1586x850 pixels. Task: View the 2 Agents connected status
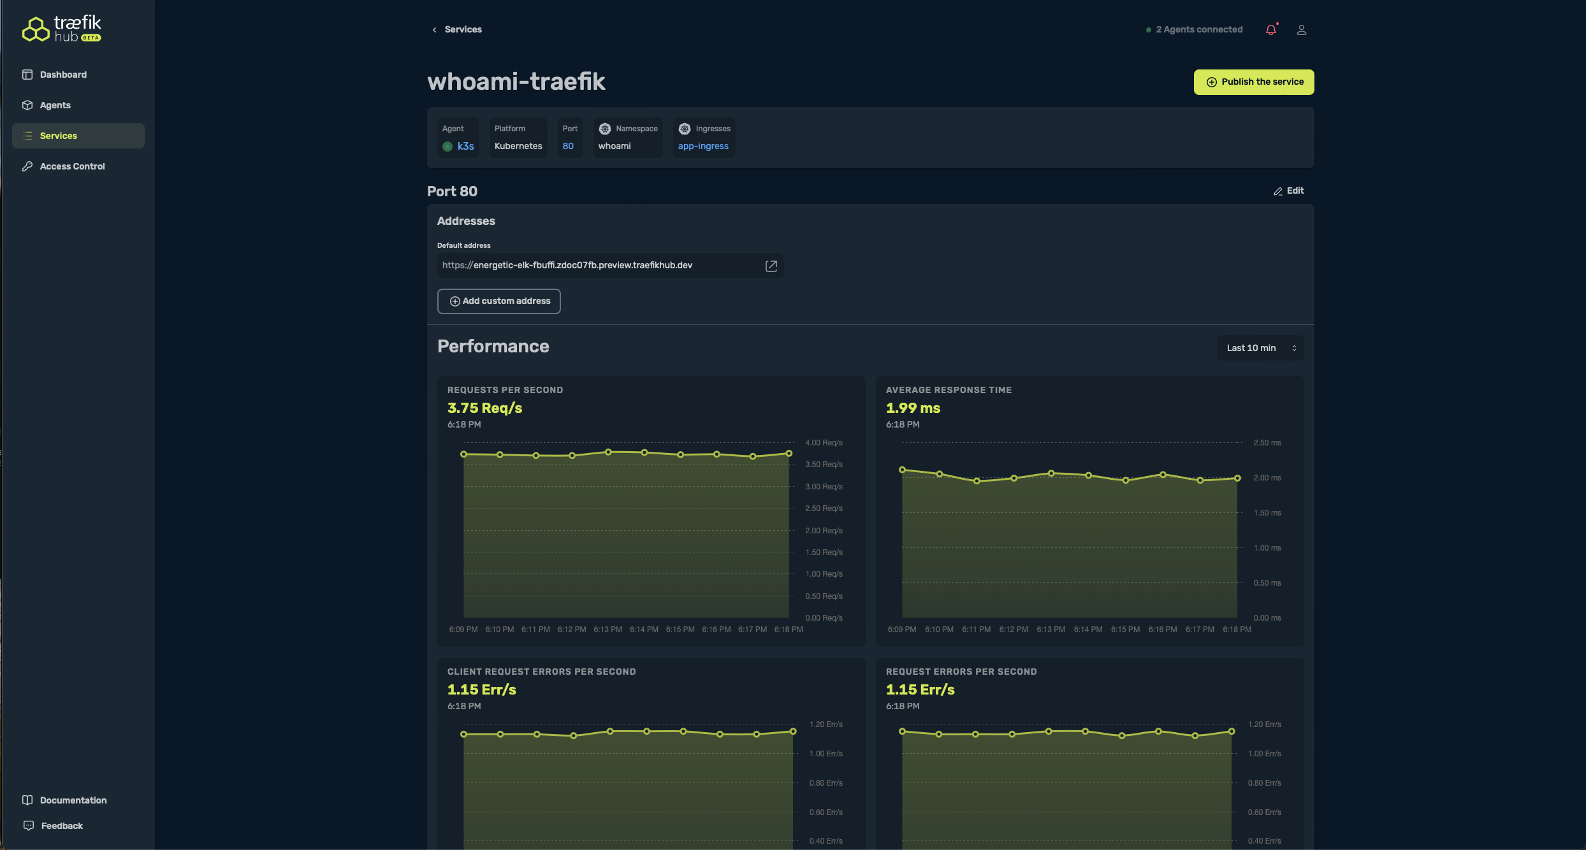click(x=1195, y=29)
